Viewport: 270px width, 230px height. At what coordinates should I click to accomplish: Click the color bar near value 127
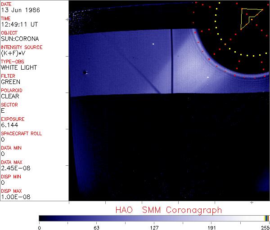pyautogui.click(x=154, y=218)
